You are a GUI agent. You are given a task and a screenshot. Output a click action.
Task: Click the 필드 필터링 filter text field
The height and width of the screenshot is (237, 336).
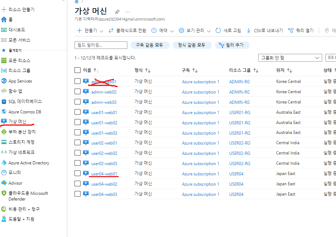(x=101, y=45)
